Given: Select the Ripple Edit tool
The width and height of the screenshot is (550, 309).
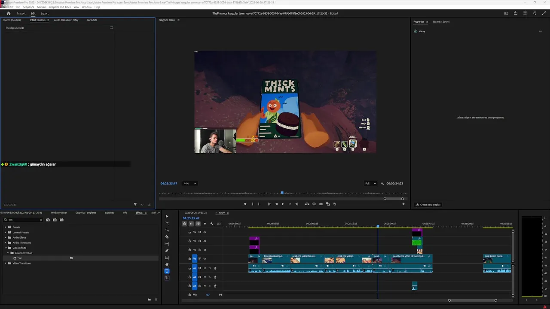Looking at the screenshot, I should pos(167,230).
